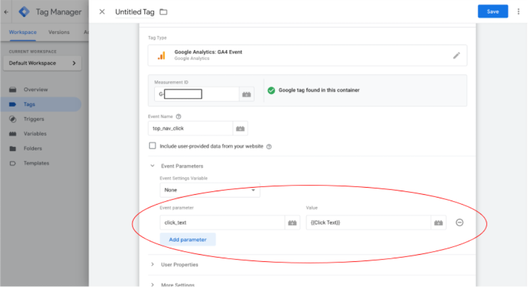This screenshot has width=528, height=288.
Task: Switch to the Versions tab
Action: (59, 32)
